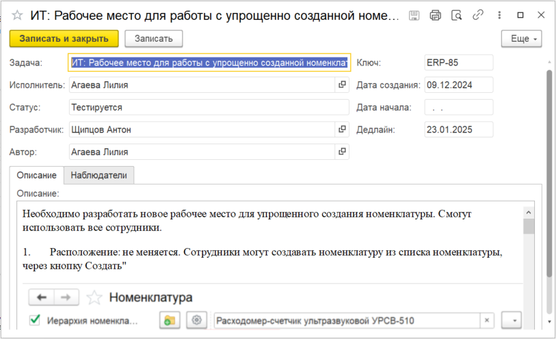The width and height of the screenshot is (556, 339).
Task: Toggle the Иерархия номенкла... checkbox
Action: pos(35,320)
